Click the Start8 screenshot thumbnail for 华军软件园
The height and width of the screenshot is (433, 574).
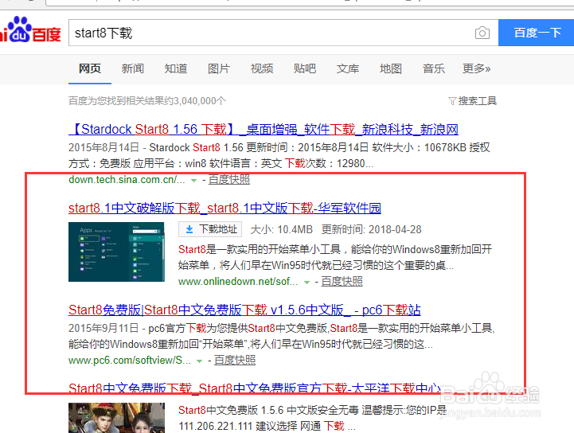116,252
